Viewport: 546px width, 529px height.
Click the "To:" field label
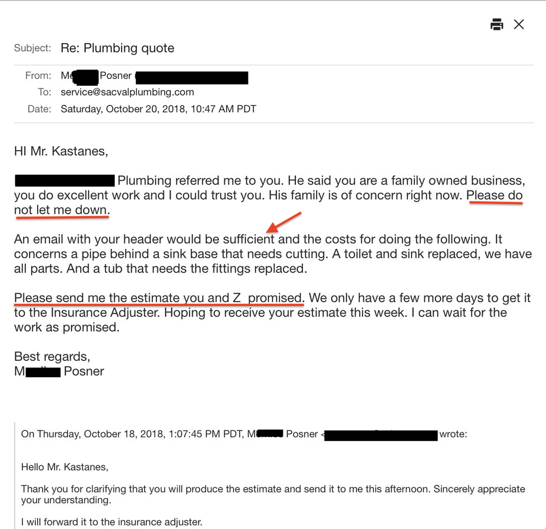(44, 92)
